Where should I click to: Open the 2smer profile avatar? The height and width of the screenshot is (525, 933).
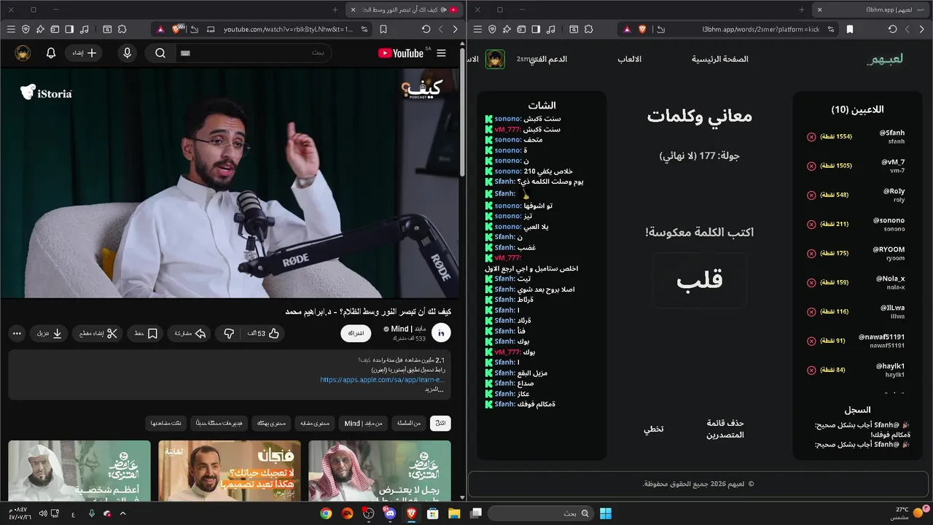click(x=496, y=59)
